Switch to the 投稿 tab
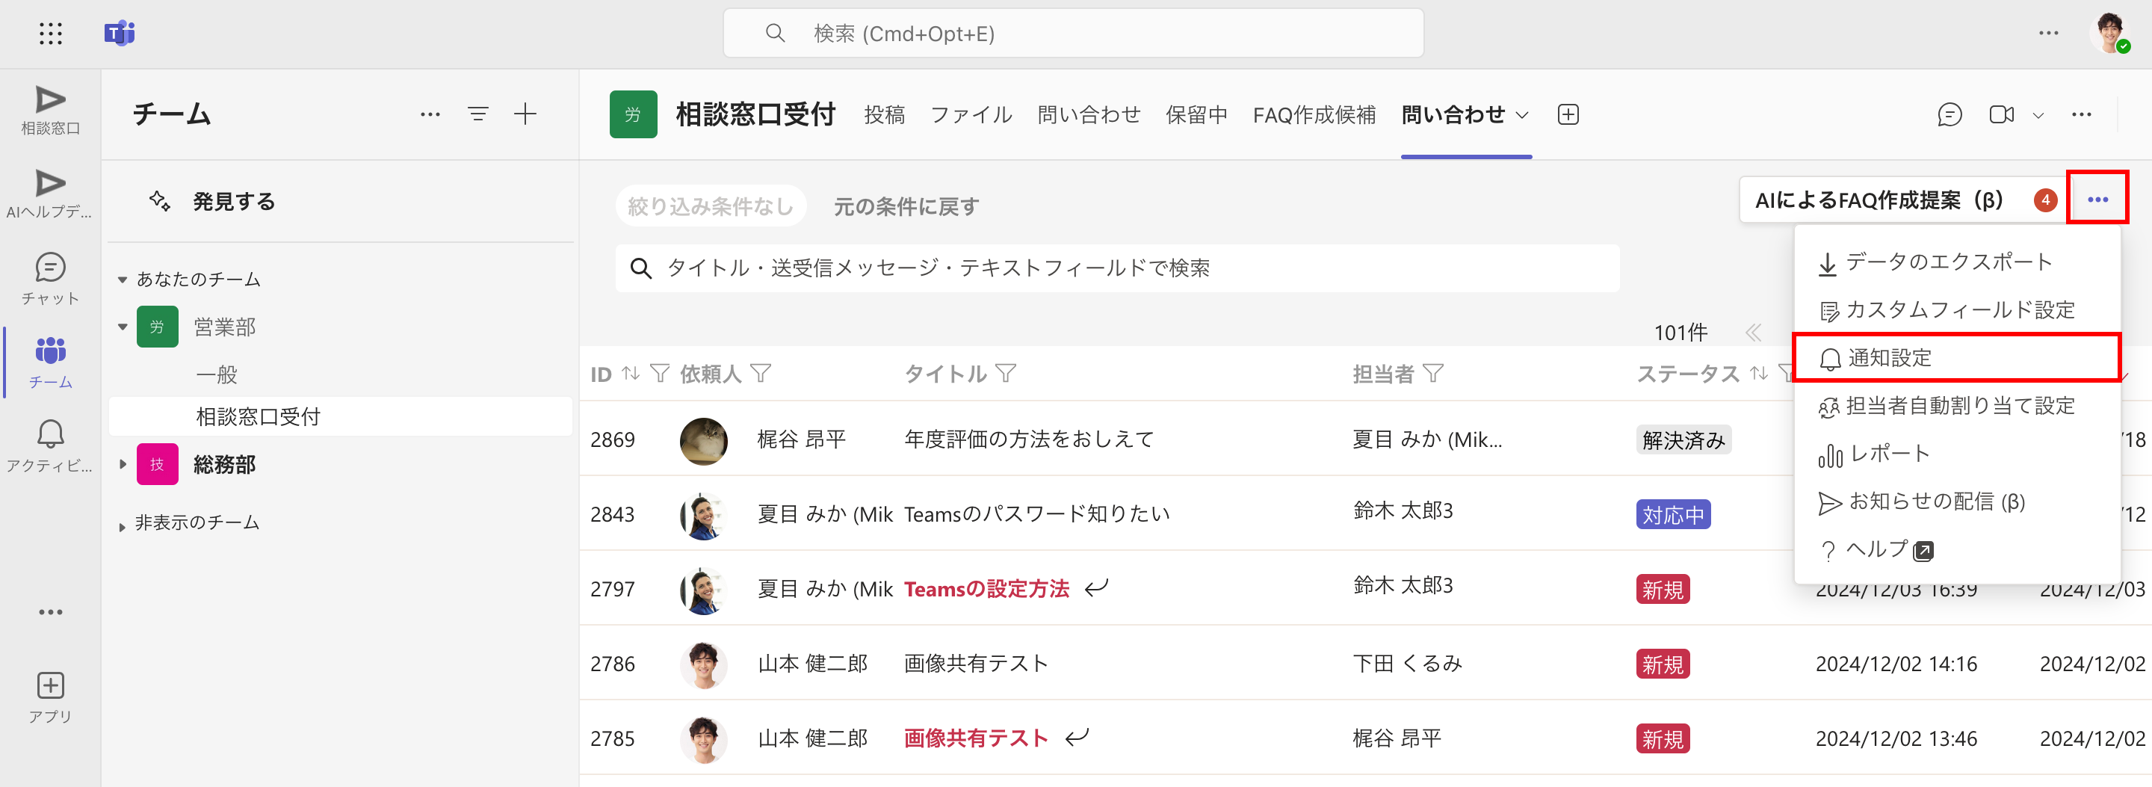Viewport: 2152px width, 787px height. [x=885, y=114]
